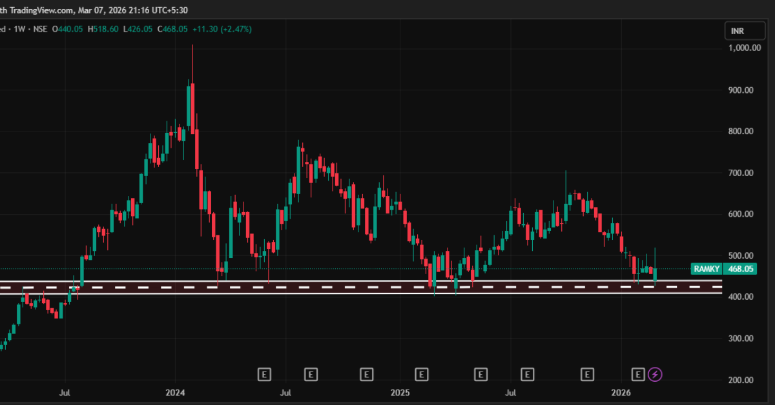Viewport: 775px width, 405px height.
Task: Click the last E marker before 2025 label
Action: tap(367, 374)
